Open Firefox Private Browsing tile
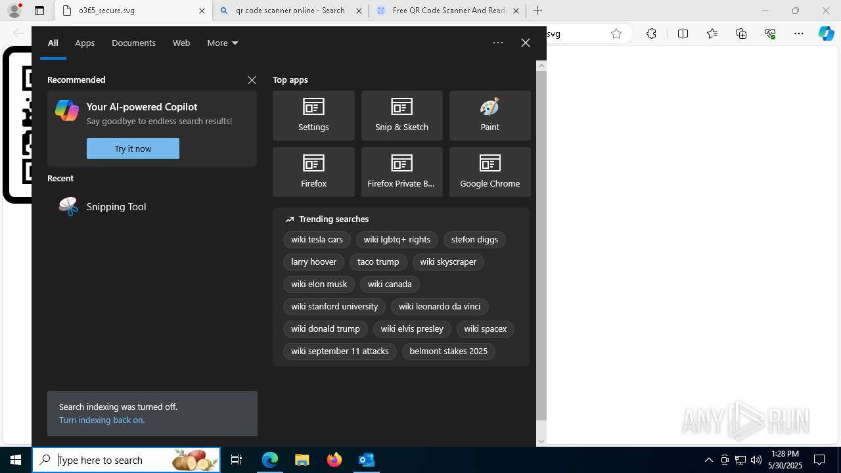 401,172
